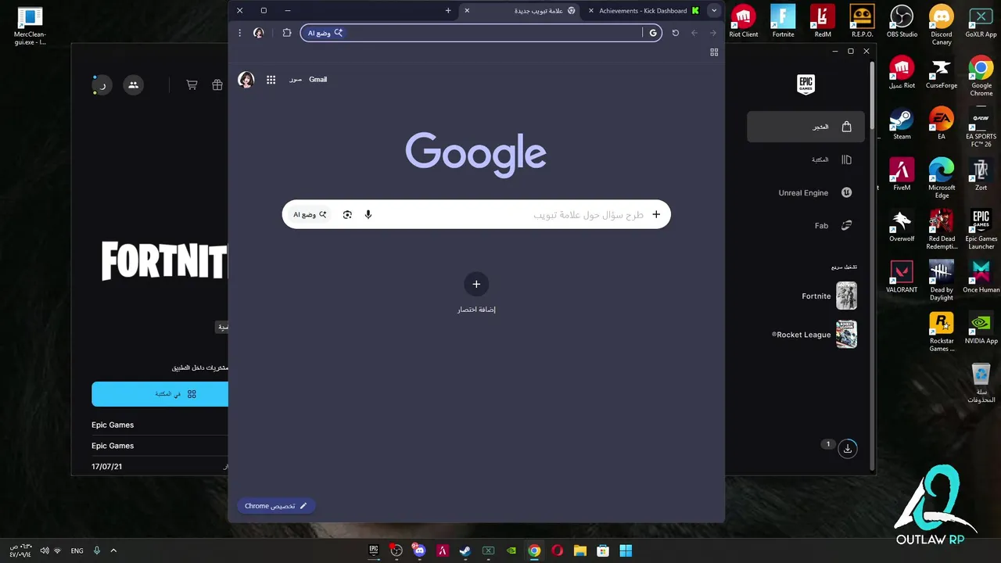This screenshot has height=563, width=1001.
Task: Open the tab groups grid icon
Action: [714, 52]
